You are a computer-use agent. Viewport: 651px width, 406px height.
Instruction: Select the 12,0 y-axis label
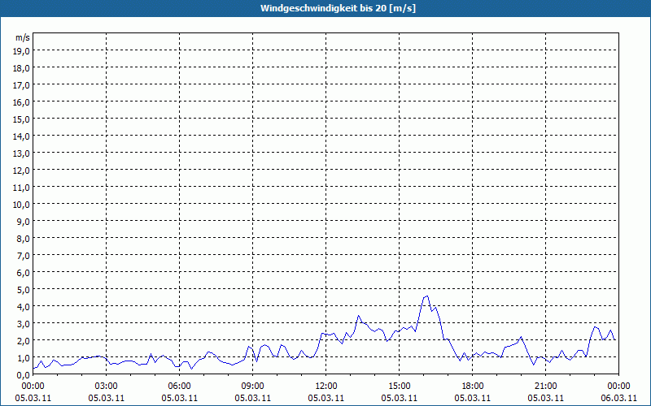(22, 171)
